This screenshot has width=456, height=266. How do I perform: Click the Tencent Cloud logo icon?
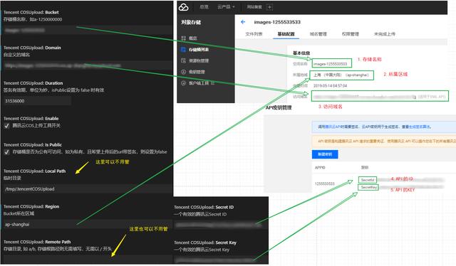(184, 7)
